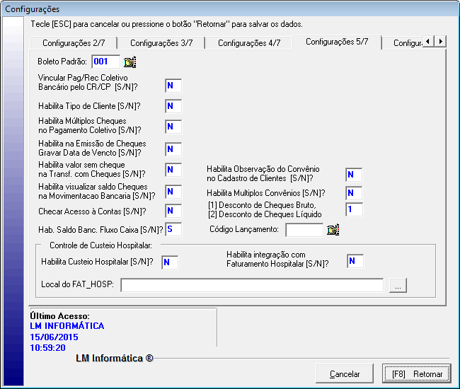
Task: Select the Configurações 4/7 tab
Action: coord(249,43)
